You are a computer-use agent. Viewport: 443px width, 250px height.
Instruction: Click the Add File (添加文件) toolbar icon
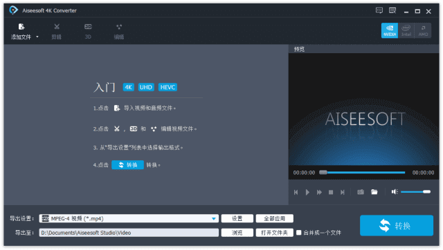[x=21, y=27]
